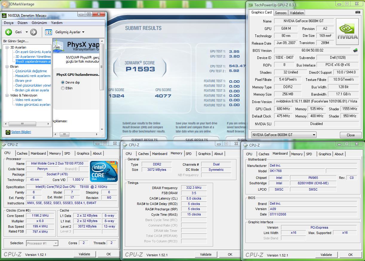The image size is (365, 261).
Task: Click the title icon of CPU-Z CPU window
Action: coord(4,145)
